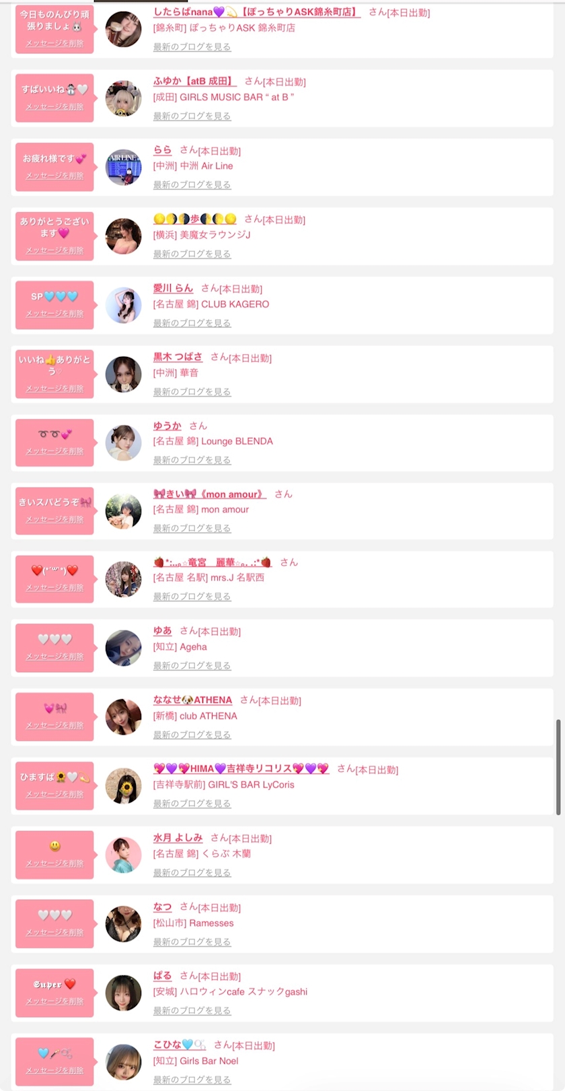Delete the ひますぱ sunflower message
565x1091 pixels.
pos(54,794)
